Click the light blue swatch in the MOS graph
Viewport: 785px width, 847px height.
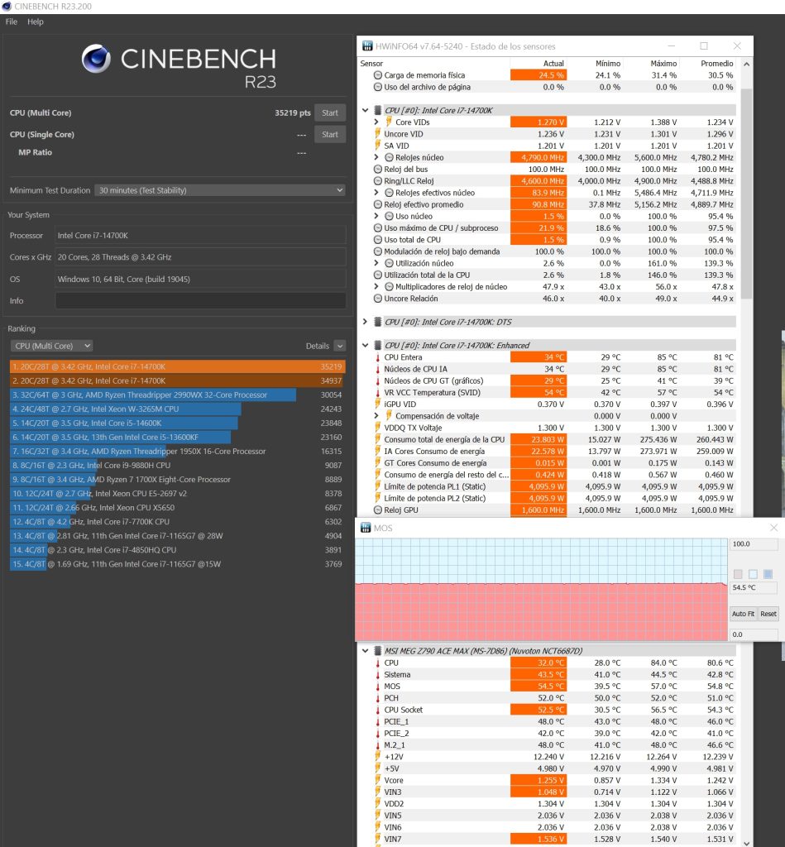753,574
